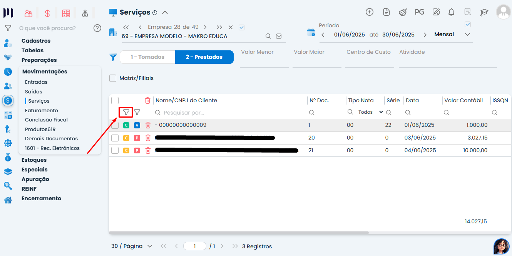Viewport: 512px width, 256px height.
Task: Click the red dollar sign module icon
Action: [47, 13]
